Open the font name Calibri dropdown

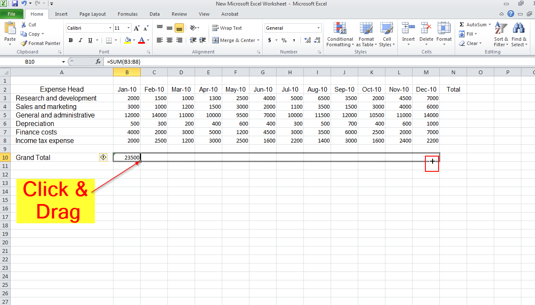pos(110,28)
